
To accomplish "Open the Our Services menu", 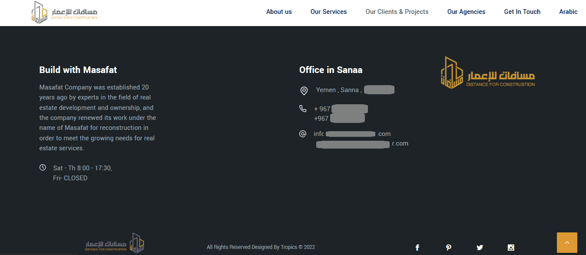I will point(329,12).
